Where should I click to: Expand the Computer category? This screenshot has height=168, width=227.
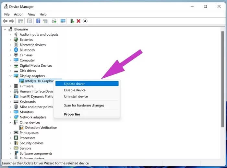[10, 60]
